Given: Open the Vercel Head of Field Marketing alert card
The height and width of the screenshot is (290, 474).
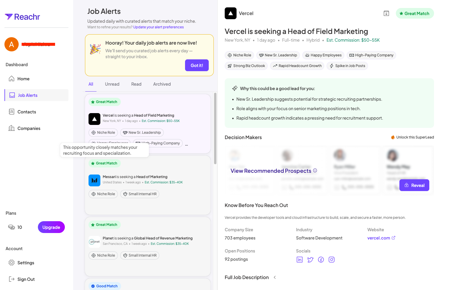Looking at the screenshot, I should (x=148, y=124).
